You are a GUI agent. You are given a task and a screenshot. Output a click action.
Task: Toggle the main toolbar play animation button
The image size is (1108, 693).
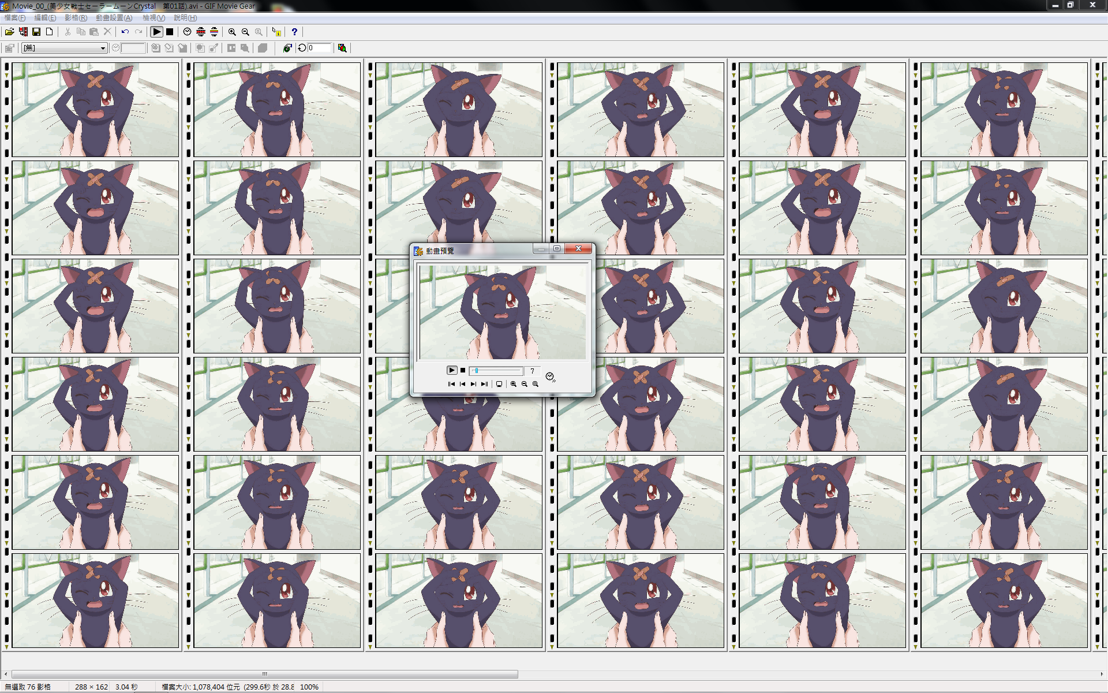tap(156, 32)
